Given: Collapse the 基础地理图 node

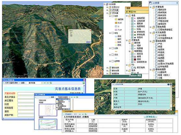Looking at the screenshot, I should 150,70.
